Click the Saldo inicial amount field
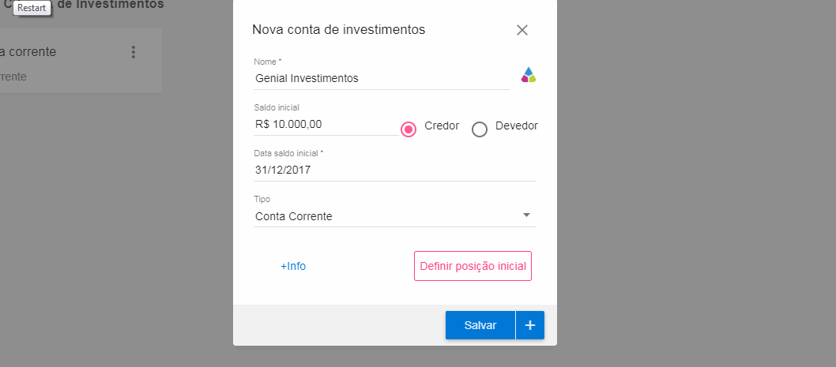This screenshot has width=836, height=367. point(326,125)
